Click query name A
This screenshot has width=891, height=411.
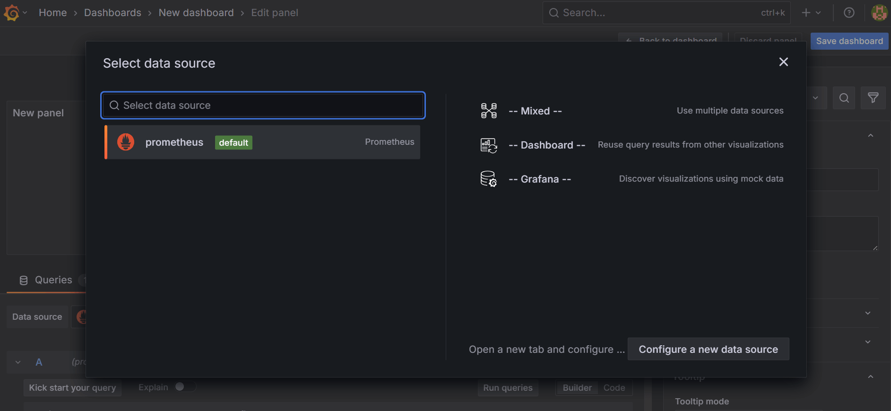(39, 362)
